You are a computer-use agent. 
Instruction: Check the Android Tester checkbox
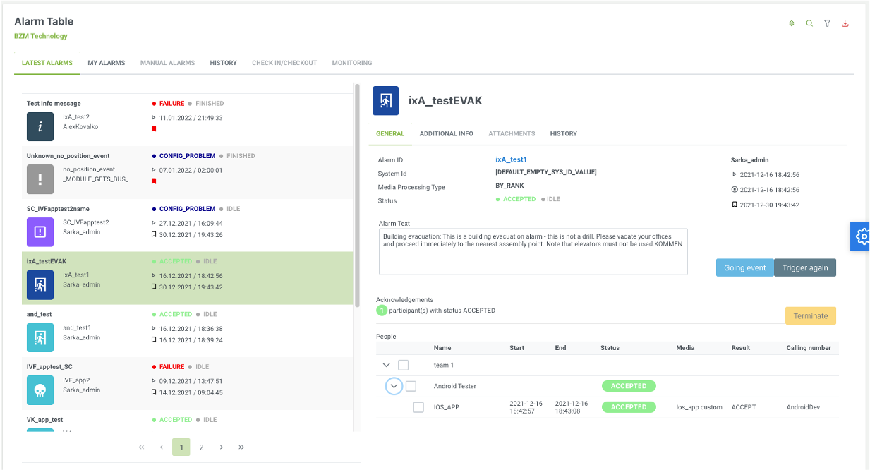(x=411, y=386)
